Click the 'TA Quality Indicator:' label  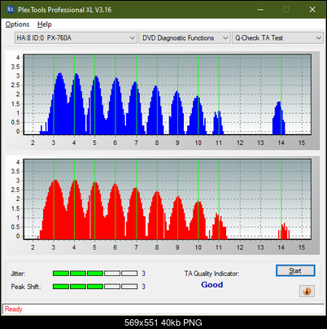(211, 274)
